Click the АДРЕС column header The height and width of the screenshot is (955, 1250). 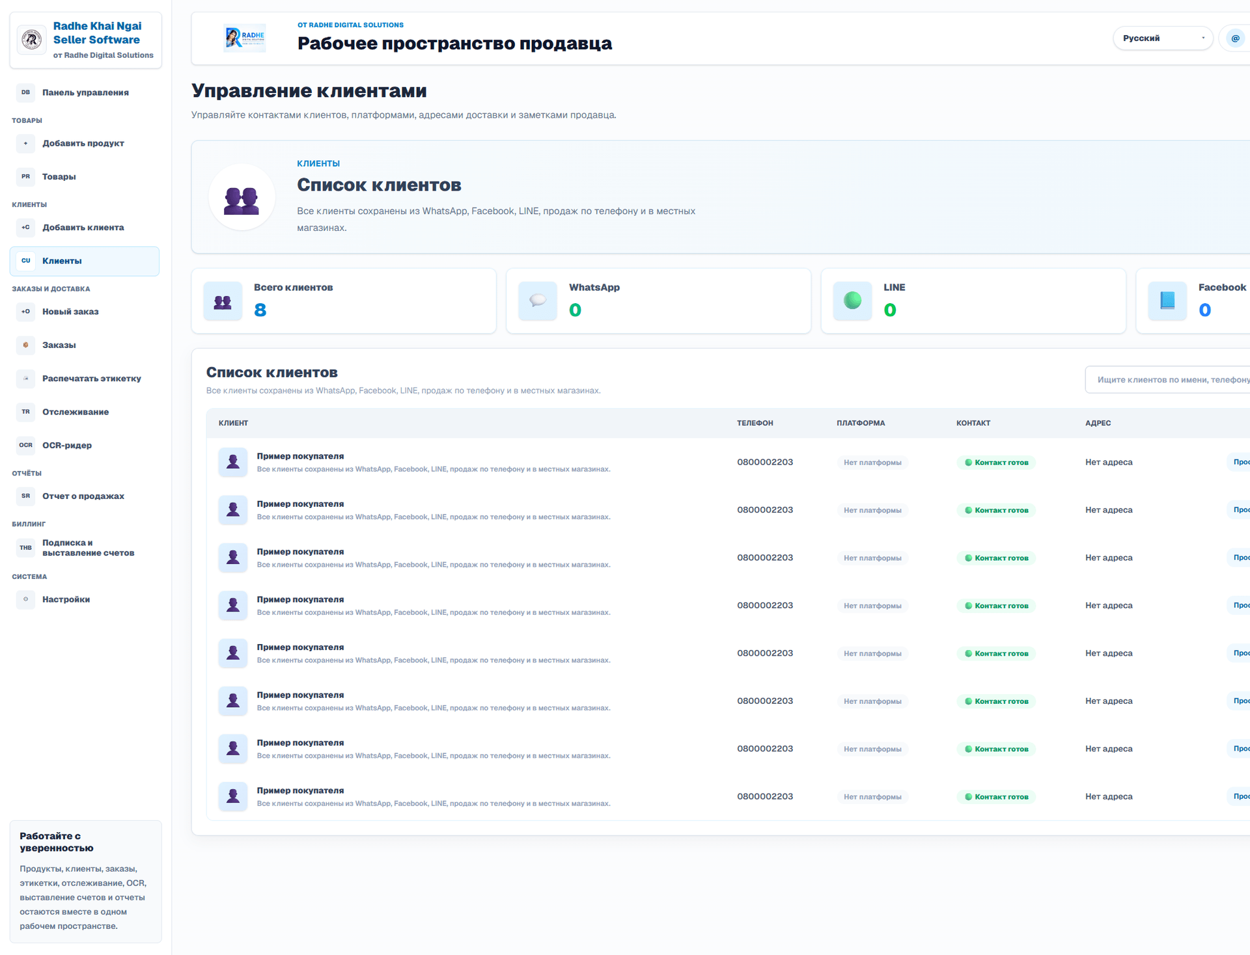(x=1098, y=423)
